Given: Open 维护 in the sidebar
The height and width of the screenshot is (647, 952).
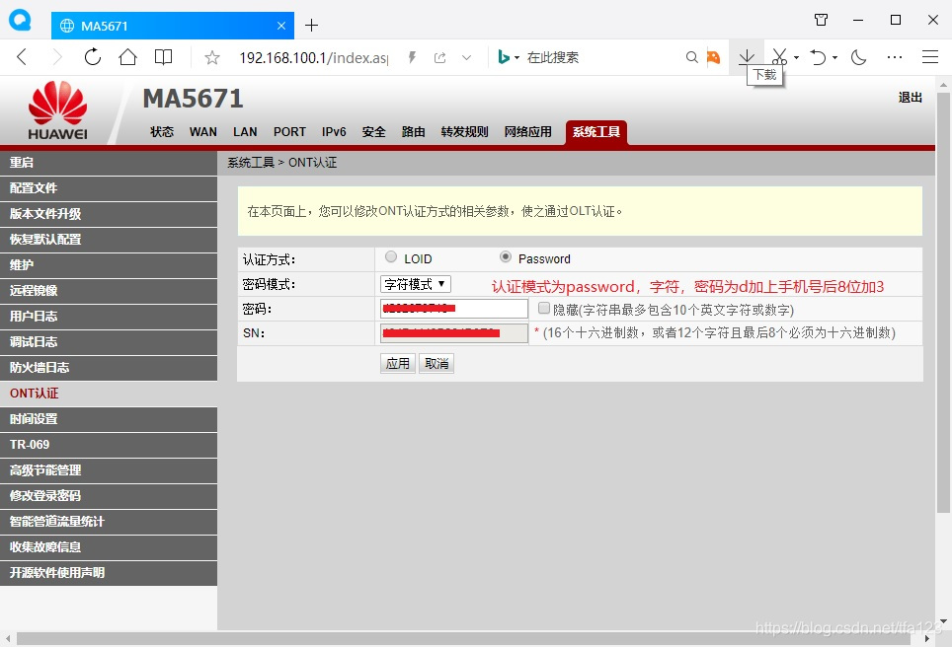Looking at the screenshot, I should click(x=109, y=265).
